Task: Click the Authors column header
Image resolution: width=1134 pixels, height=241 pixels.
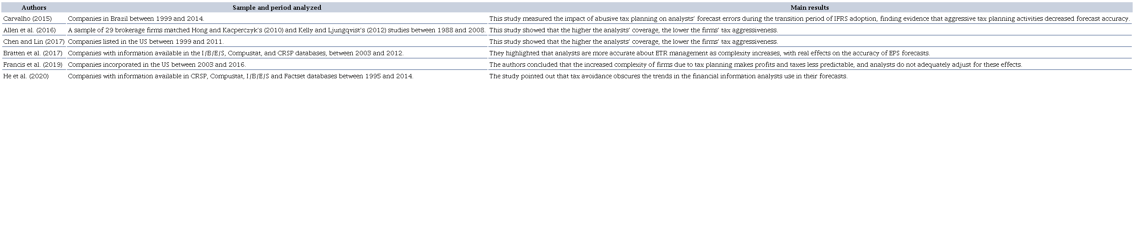Action: coord(34,8)
